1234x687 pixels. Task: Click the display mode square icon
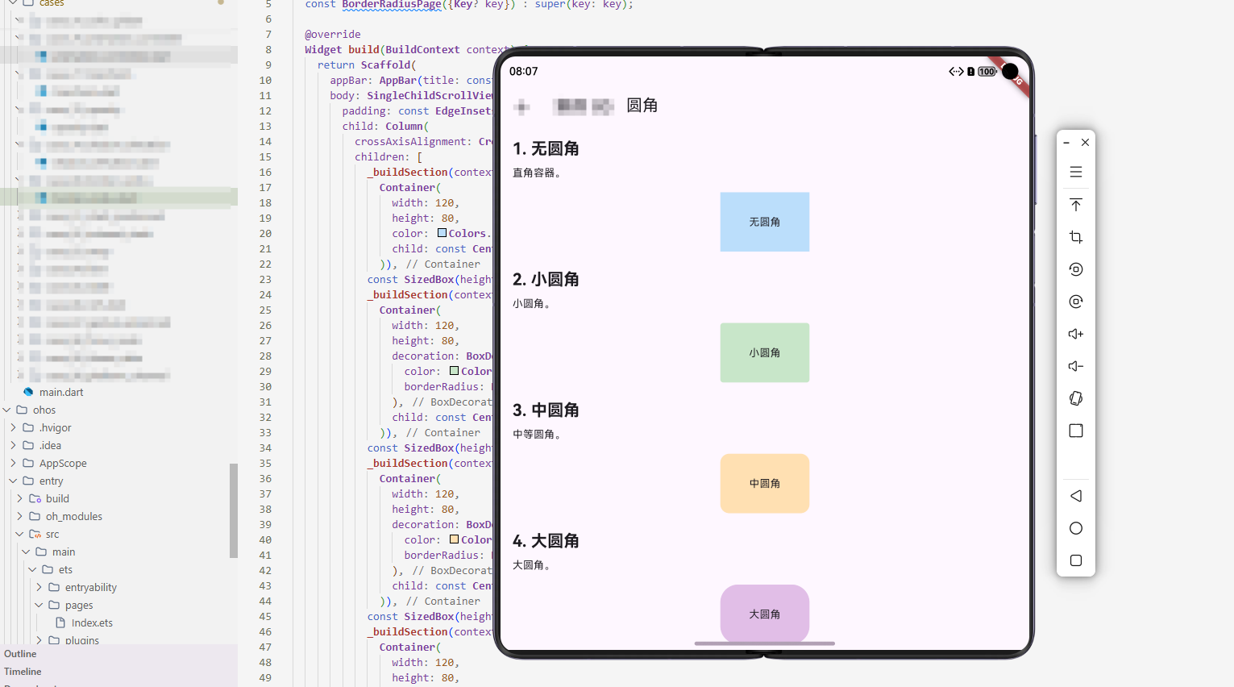1075,431
